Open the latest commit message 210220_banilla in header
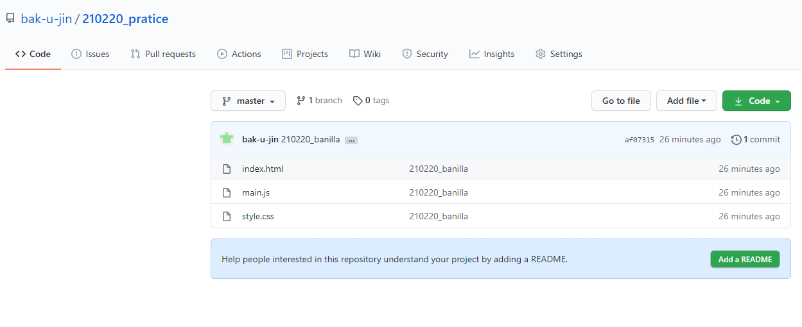802x327 pixels. click(311, 139)
